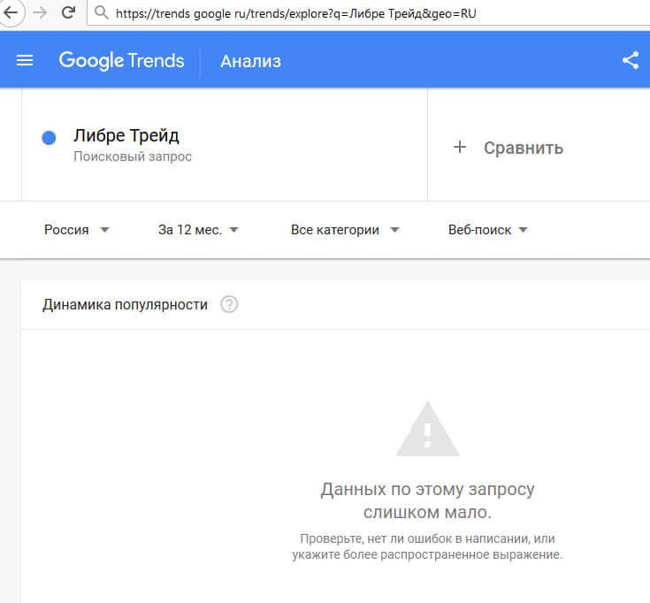
Task: Expand the Веб-поиск search type dropdown
Action: (487, 230)
